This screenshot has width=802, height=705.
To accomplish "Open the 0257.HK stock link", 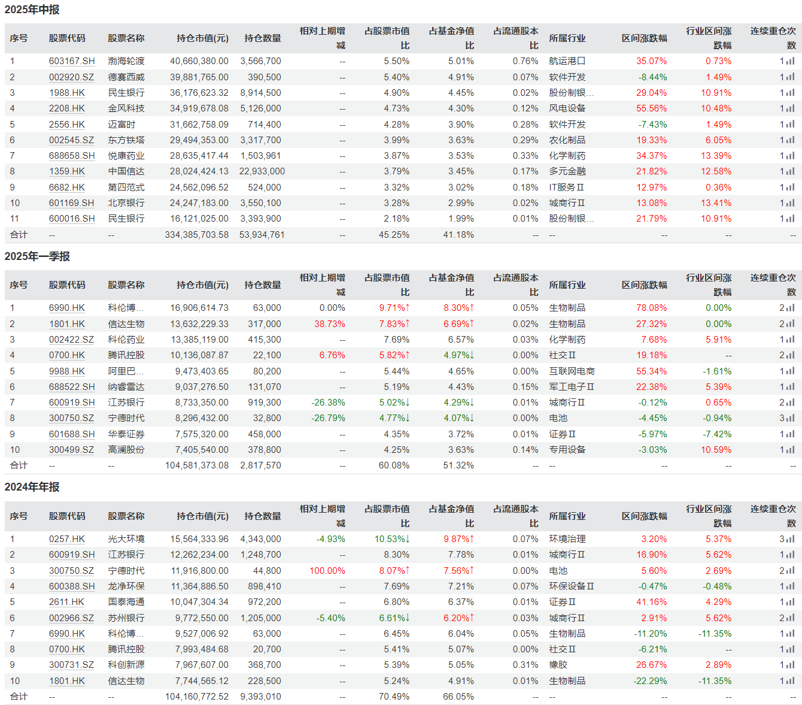I will [67, 539].
